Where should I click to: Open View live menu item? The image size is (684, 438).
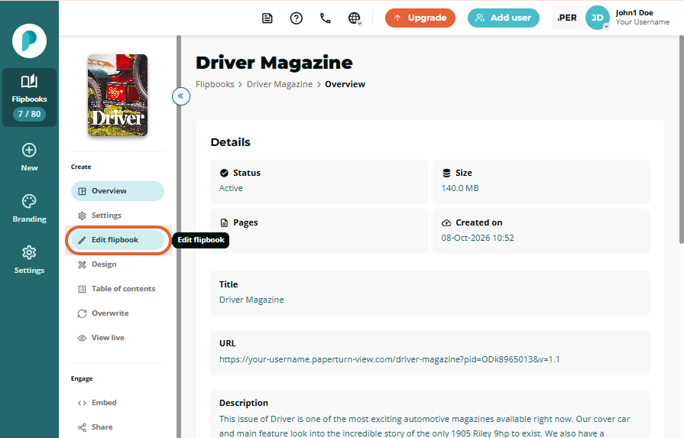click(118, 338)
